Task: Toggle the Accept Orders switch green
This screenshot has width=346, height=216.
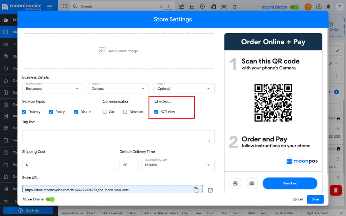Action: 294,7
